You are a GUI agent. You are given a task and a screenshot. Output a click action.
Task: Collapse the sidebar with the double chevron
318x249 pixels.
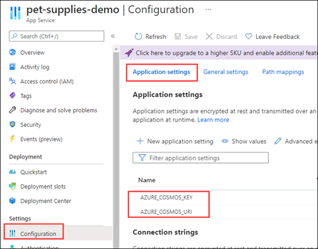click(113, 36)
